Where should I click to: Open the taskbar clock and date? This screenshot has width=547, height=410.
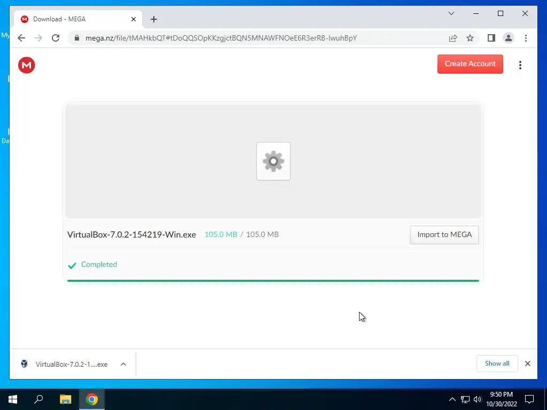[502, 399]
